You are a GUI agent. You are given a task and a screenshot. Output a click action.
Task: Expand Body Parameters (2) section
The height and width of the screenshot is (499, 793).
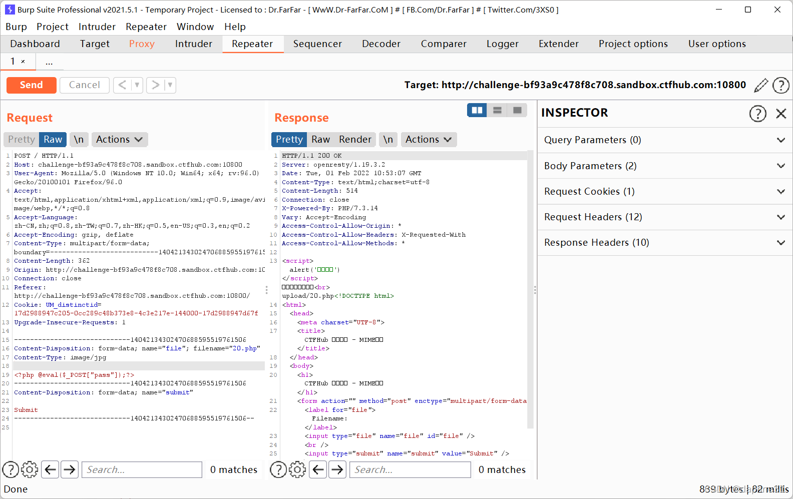click(x=665, y=166)
